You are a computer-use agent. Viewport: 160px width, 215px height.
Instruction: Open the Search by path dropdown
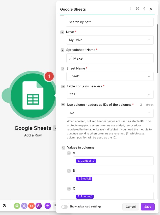coord(110,22)
